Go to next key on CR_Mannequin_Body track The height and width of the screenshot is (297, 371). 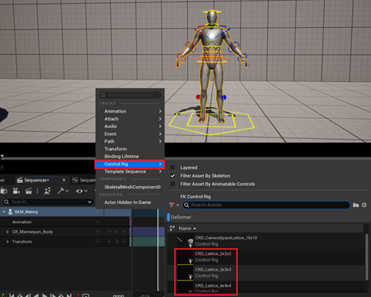124,231
